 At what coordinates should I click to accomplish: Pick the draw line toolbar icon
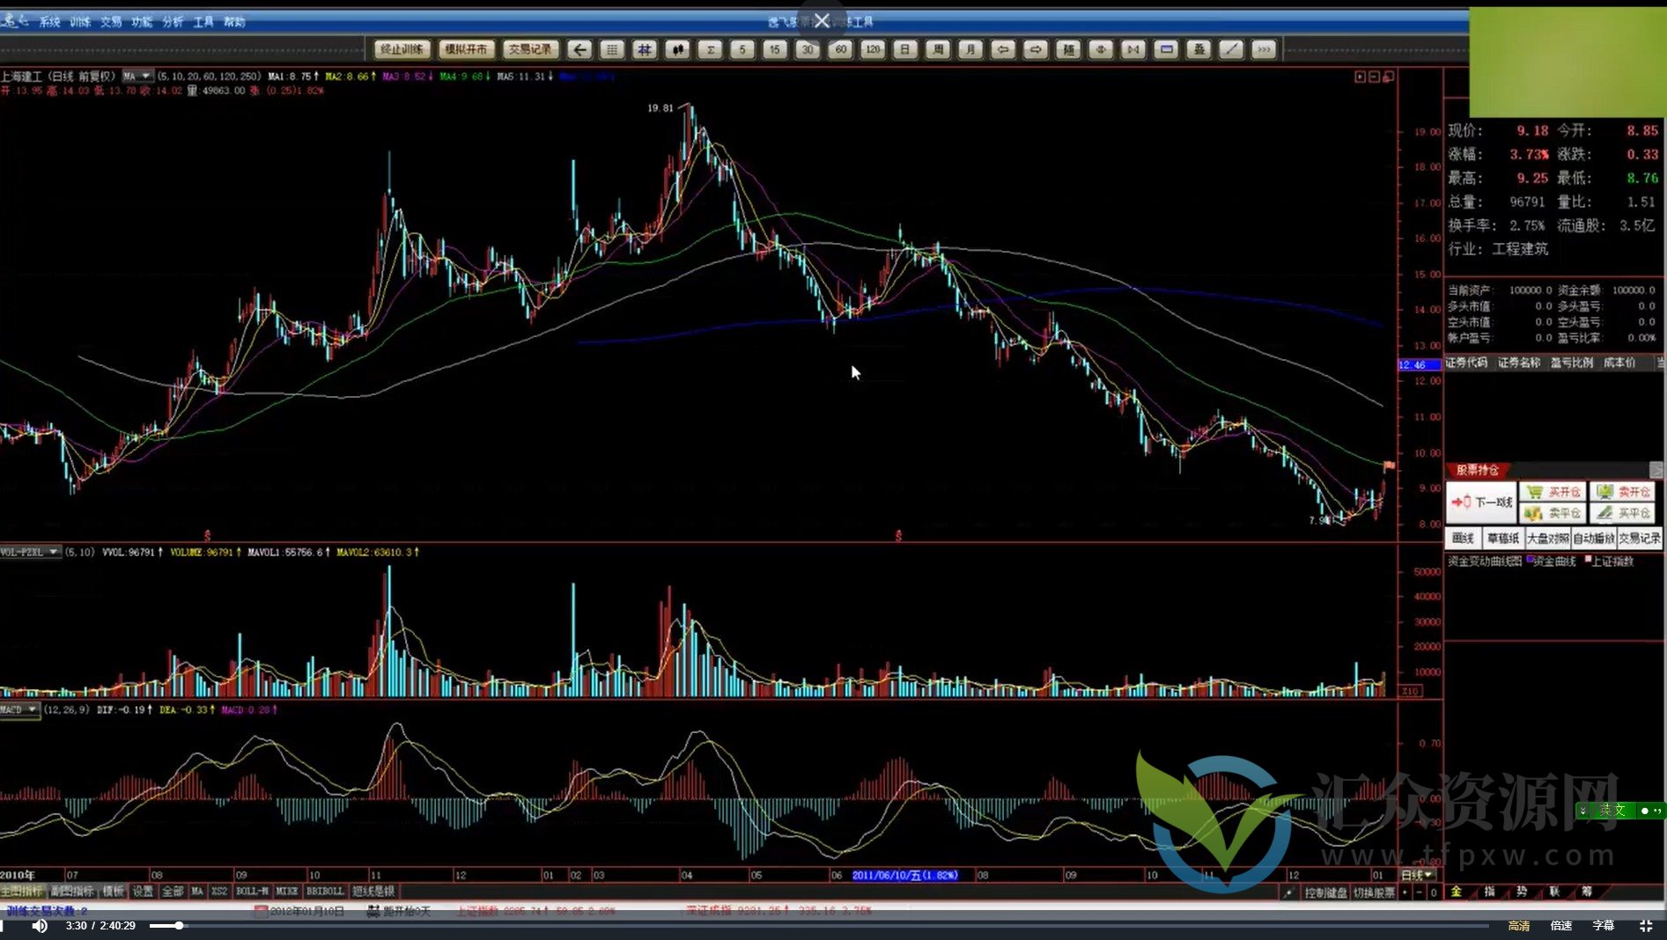click(1231, 50)
